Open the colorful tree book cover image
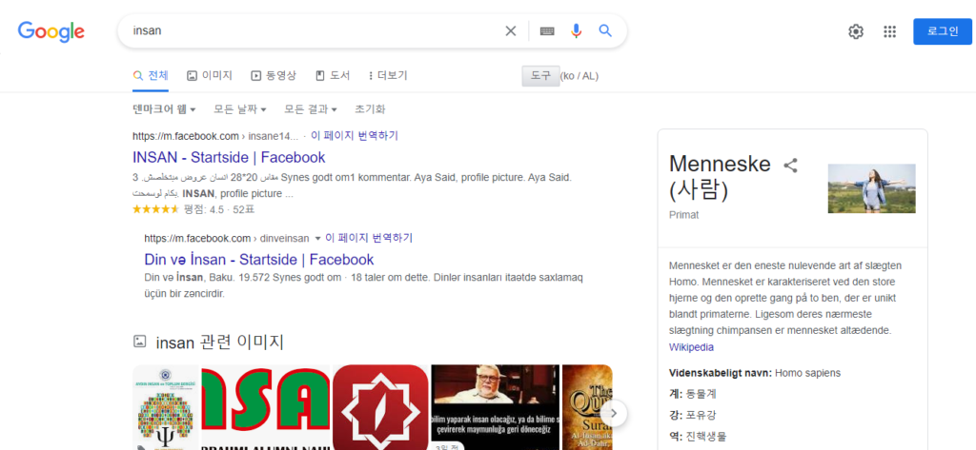 click(x=166, y=407)
